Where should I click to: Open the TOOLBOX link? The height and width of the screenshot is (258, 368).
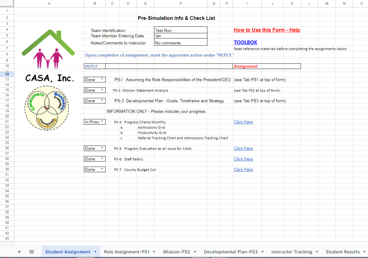245,42
